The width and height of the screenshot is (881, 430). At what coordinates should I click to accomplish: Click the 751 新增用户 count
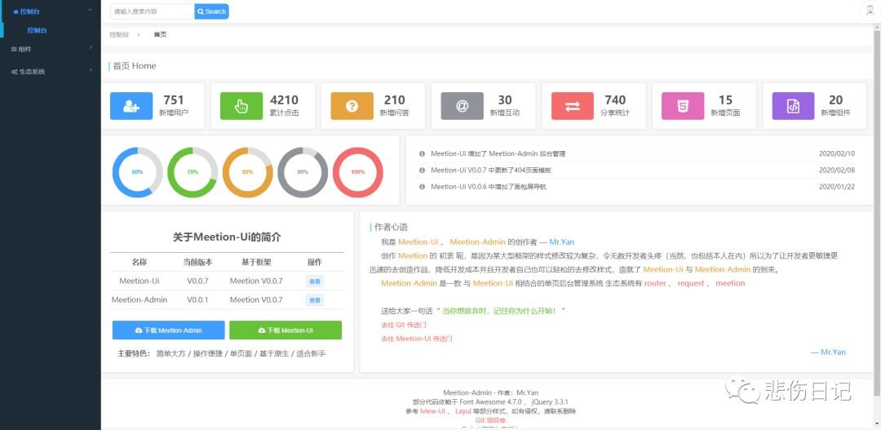click(x=174, y=100)
